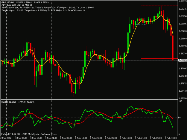Select the upper red ADR target high line

tap(159, 6)
